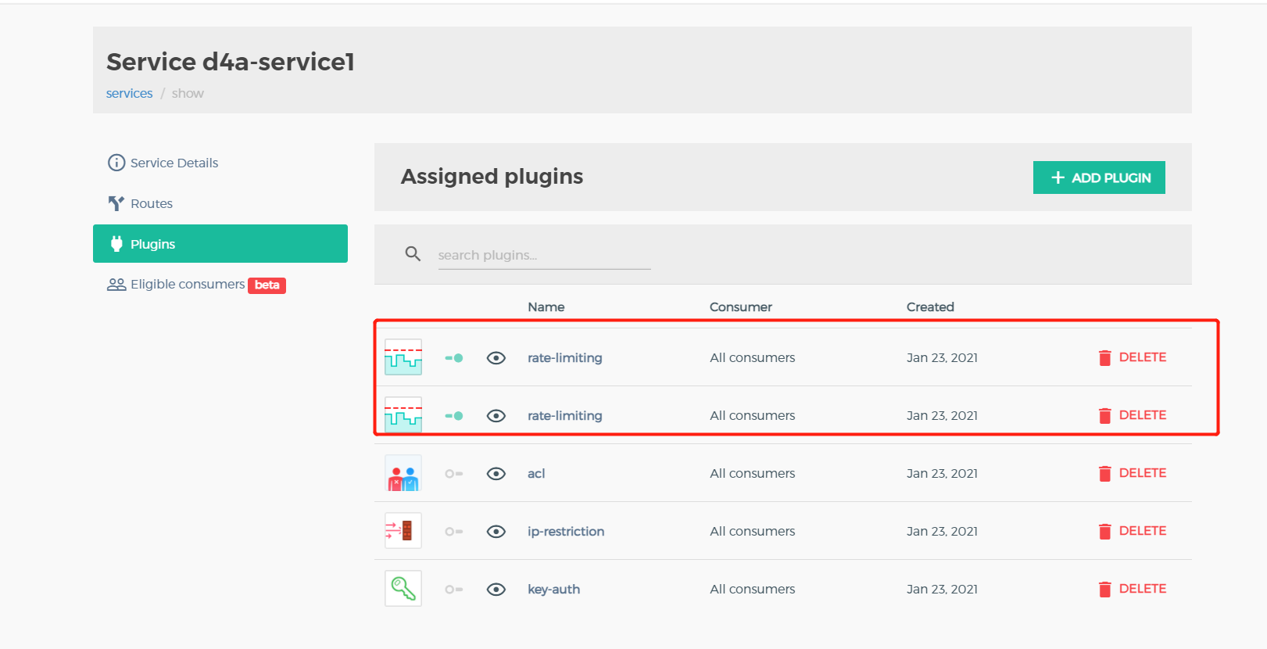
Task: Click the Name column header
Action: click(x=546, y=307)
